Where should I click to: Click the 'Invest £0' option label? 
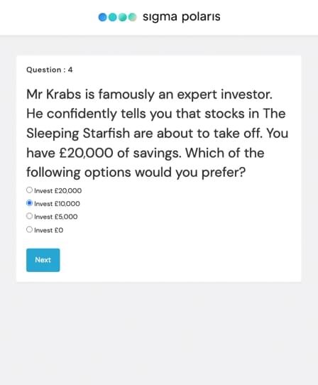click(48, 230)
